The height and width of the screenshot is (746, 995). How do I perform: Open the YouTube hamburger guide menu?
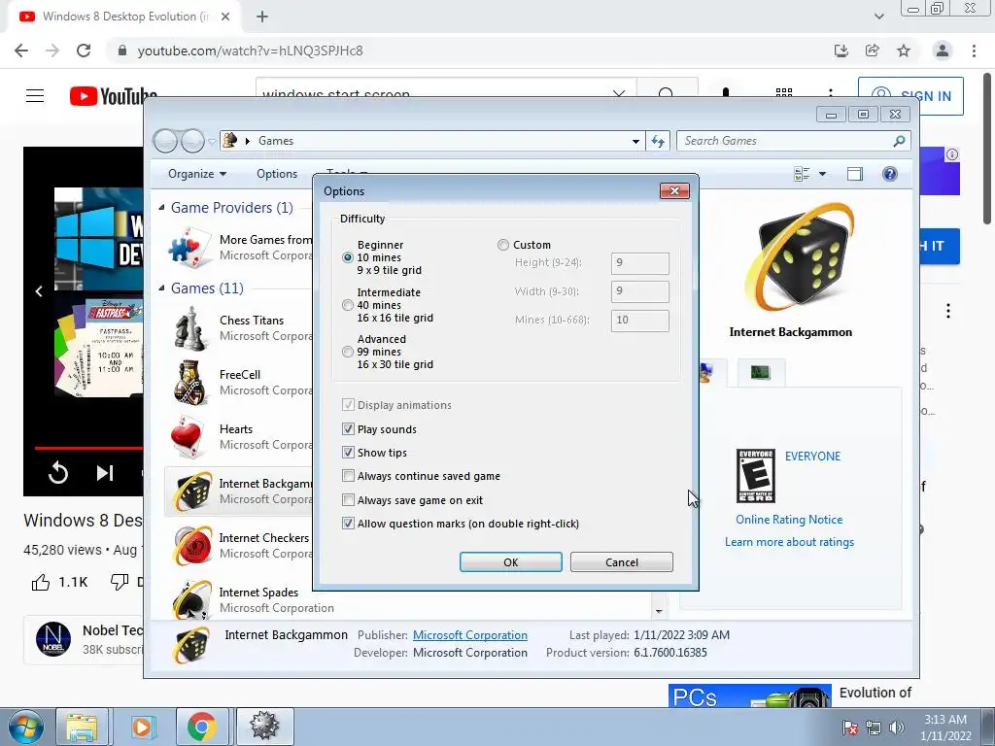point(35,96)
